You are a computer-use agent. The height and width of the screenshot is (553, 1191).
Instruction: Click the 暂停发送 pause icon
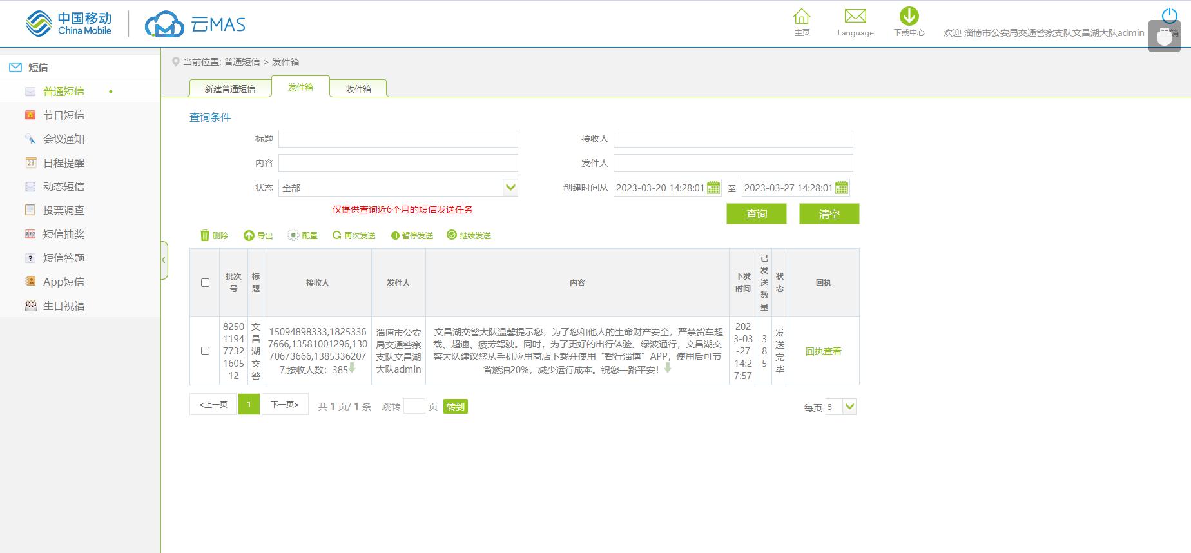pos(395,235)
